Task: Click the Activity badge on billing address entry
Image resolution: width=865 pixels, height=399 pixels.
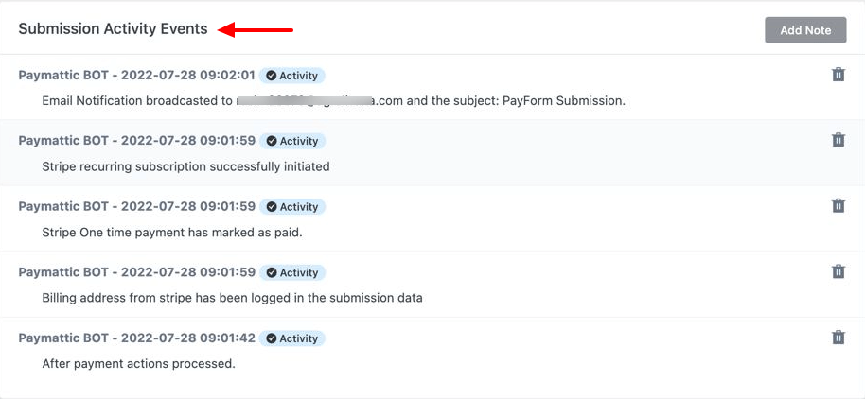Action: click(x=292, y=273)
